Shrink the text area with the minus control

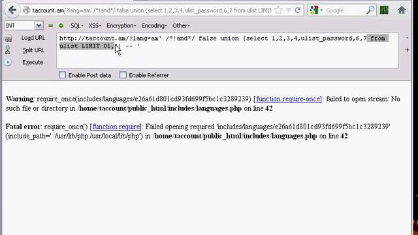[407, 38]
